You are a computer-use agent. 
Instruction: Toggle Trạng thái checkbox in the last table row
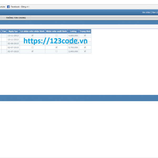(x=85, y=51)
